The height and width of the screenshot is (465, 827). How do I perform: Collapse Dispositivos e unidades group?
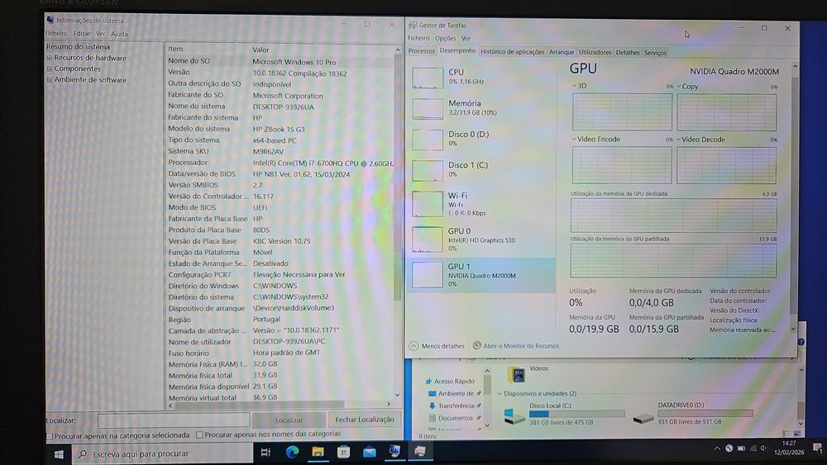[x=500, y=393]
